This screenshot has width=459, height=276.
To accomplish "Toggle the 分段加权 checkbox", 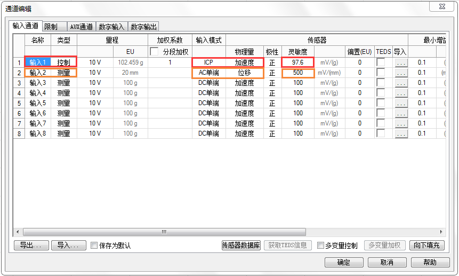I will (x=154, y=52).
